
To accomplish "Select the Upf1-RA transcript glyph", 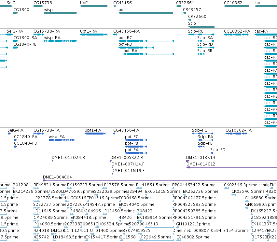I will point(94,35).
